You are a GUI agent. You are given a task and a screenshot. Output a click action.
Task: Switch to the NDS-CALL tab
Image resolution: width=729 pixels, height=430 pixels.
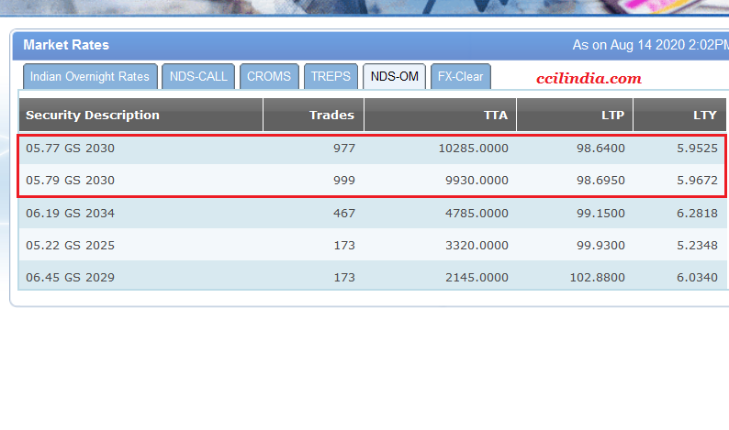click(198, 76)
